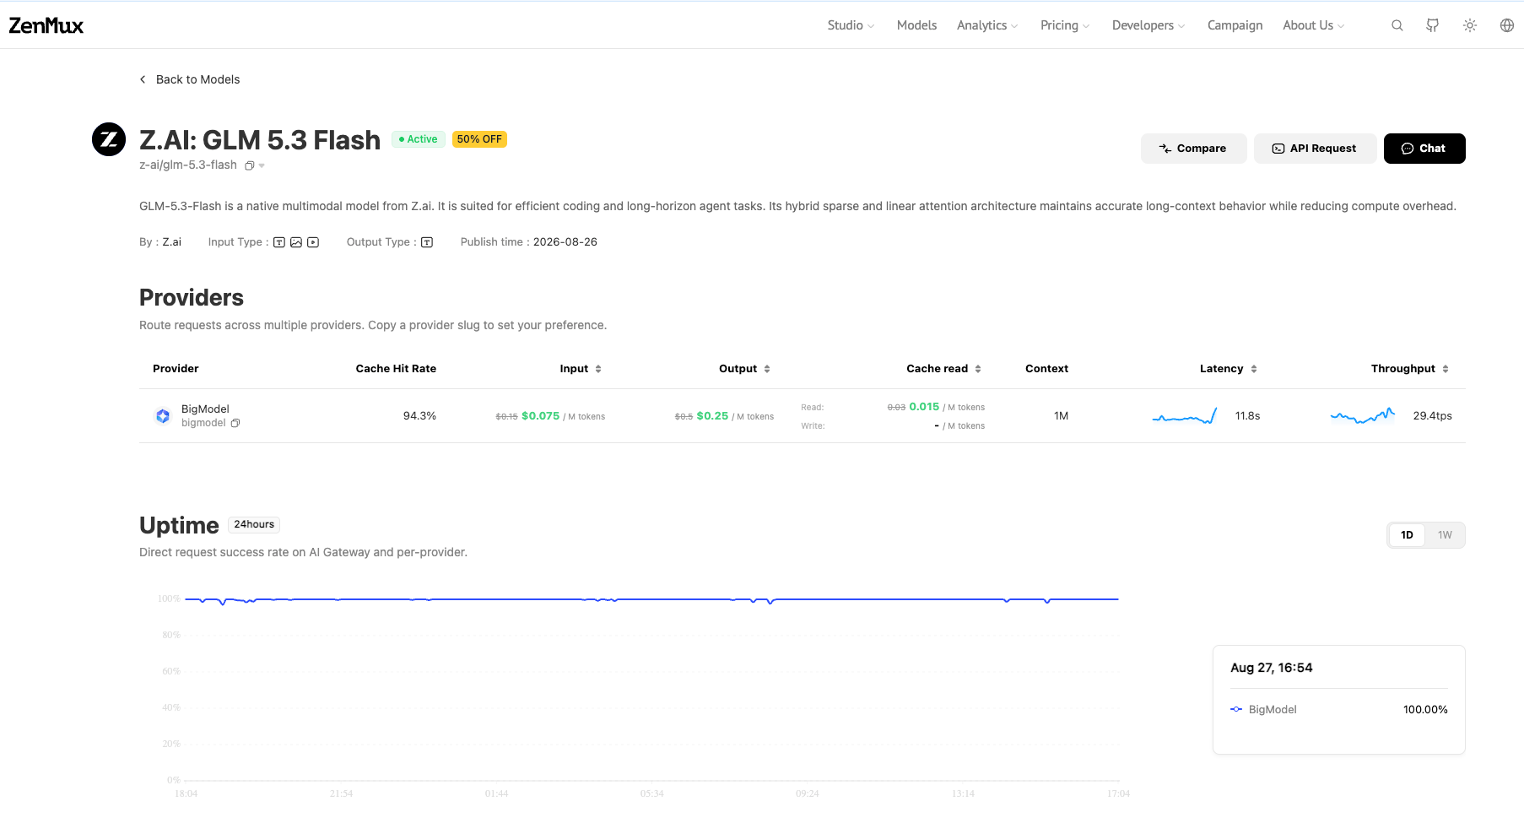Image resolution: width=1524 pixels, height=834 pixels.
Task: Click the BigModel provider name
Action: pyautogui.click(x=205, y=409)
